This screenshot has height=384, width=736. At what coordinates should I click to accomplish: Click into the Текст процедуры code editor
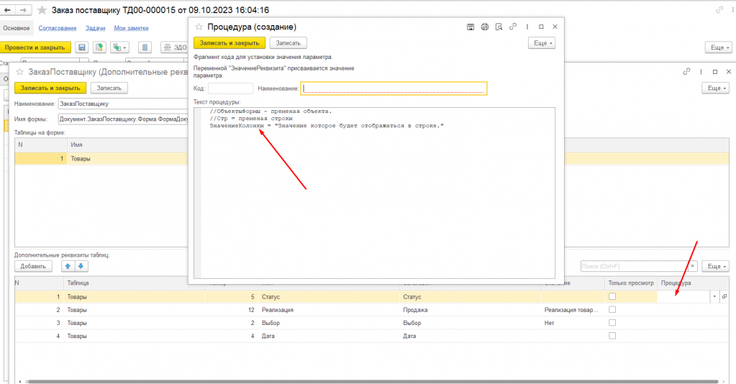tap(374, 193)
